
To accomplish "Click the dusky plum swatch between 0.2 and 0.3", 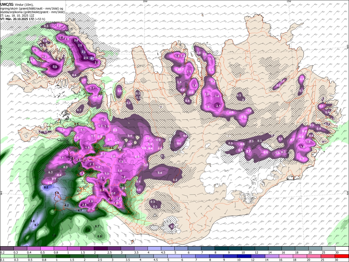I will point(7,249).
